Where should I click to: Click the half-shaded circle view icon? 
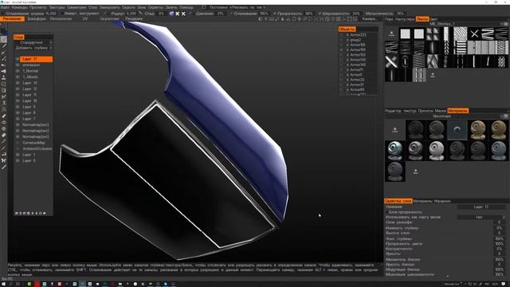[x=261, y=19]
